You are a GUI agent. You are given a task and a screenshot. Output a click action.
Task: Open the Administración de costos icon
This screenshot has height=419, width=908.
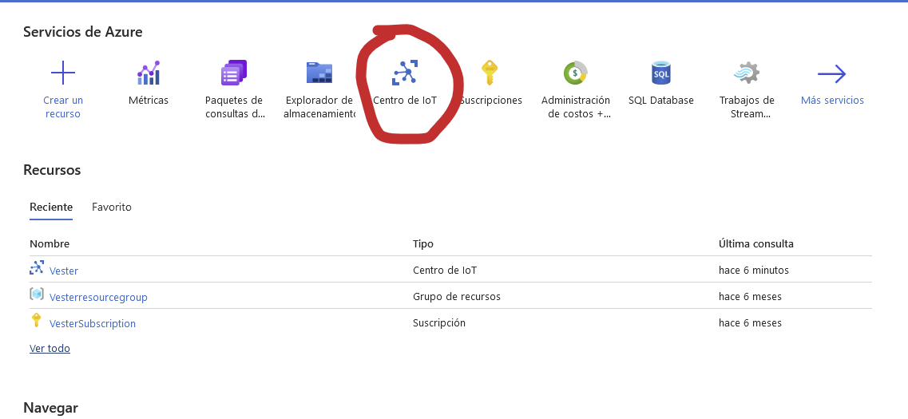(x=576, y=73)
